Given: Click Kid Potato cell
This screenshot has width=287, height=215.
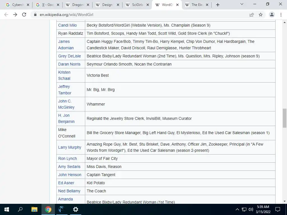Looking at the screenshot, I should (180, 183).
